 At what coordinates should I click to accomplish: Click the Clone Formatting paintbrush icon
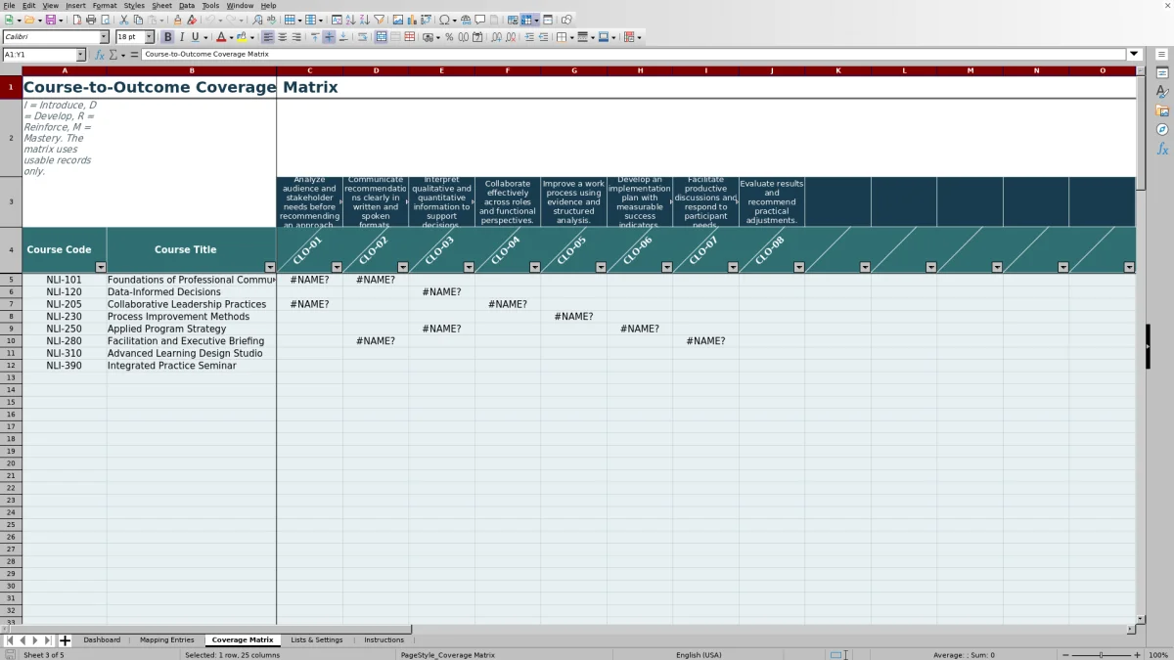(x=177, y=20)
